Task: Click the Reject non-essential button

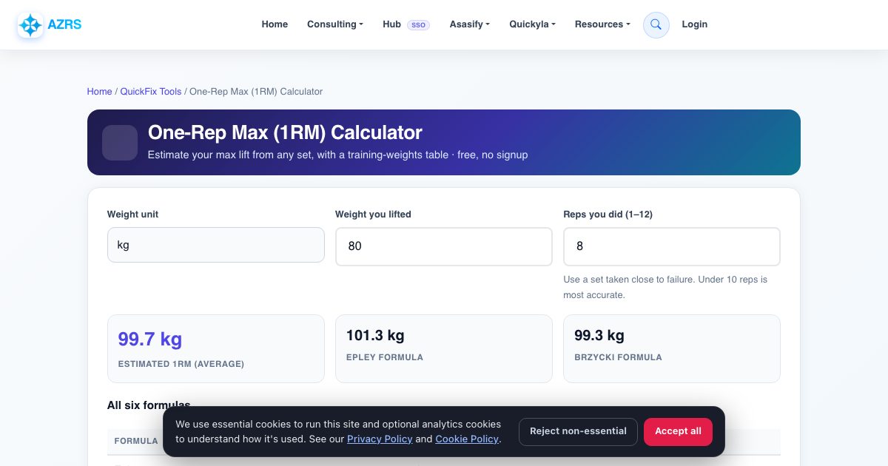Action: 578,431
